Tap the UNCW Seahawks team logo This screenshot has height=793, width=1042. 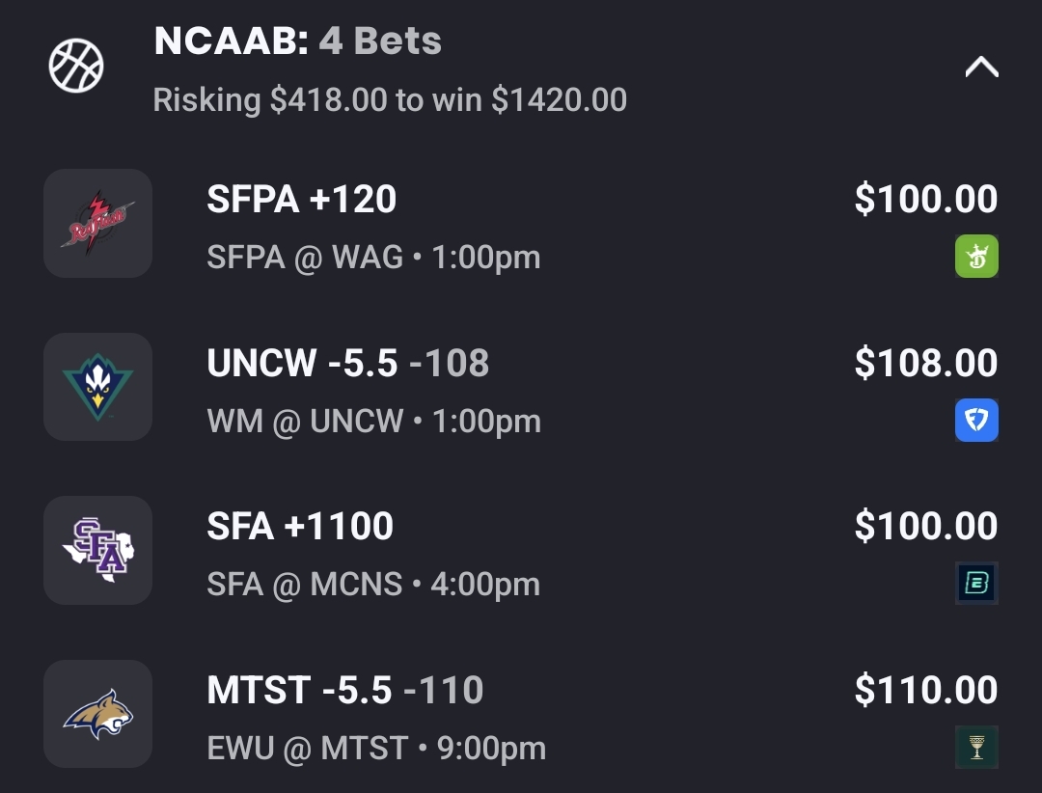click(97, 387)
